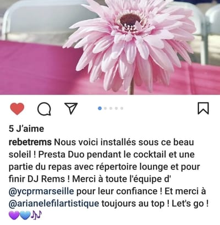Save the post with the bookmark icon
This screenshot has width=220, height=225.
pos(203,108)
